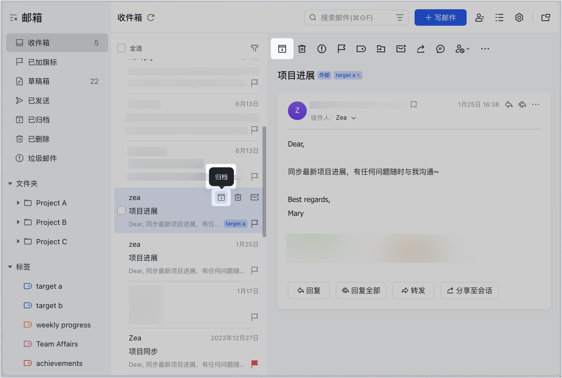
Task: Open the settings gear icon
Action: tap(519, 18)
